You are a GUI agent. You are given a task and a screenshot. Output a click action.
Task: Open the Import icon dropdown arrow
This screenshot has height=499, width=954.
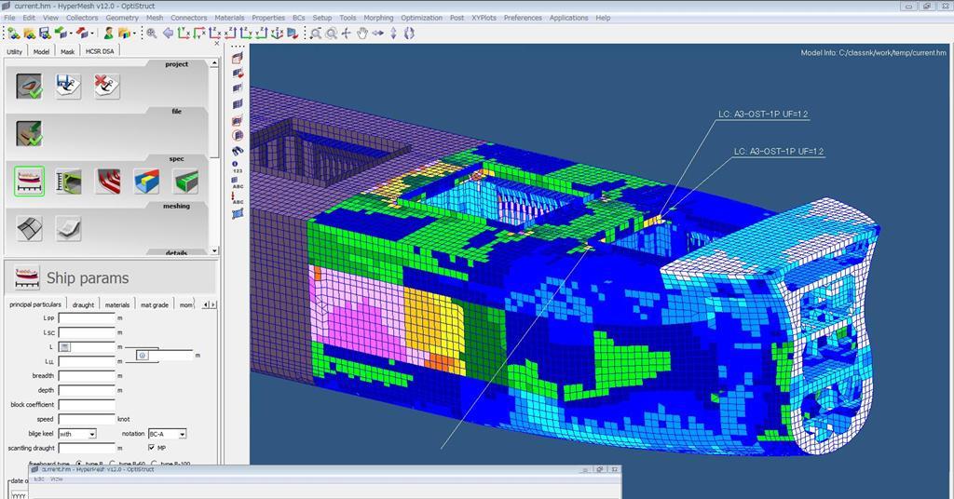pos(69,34)
